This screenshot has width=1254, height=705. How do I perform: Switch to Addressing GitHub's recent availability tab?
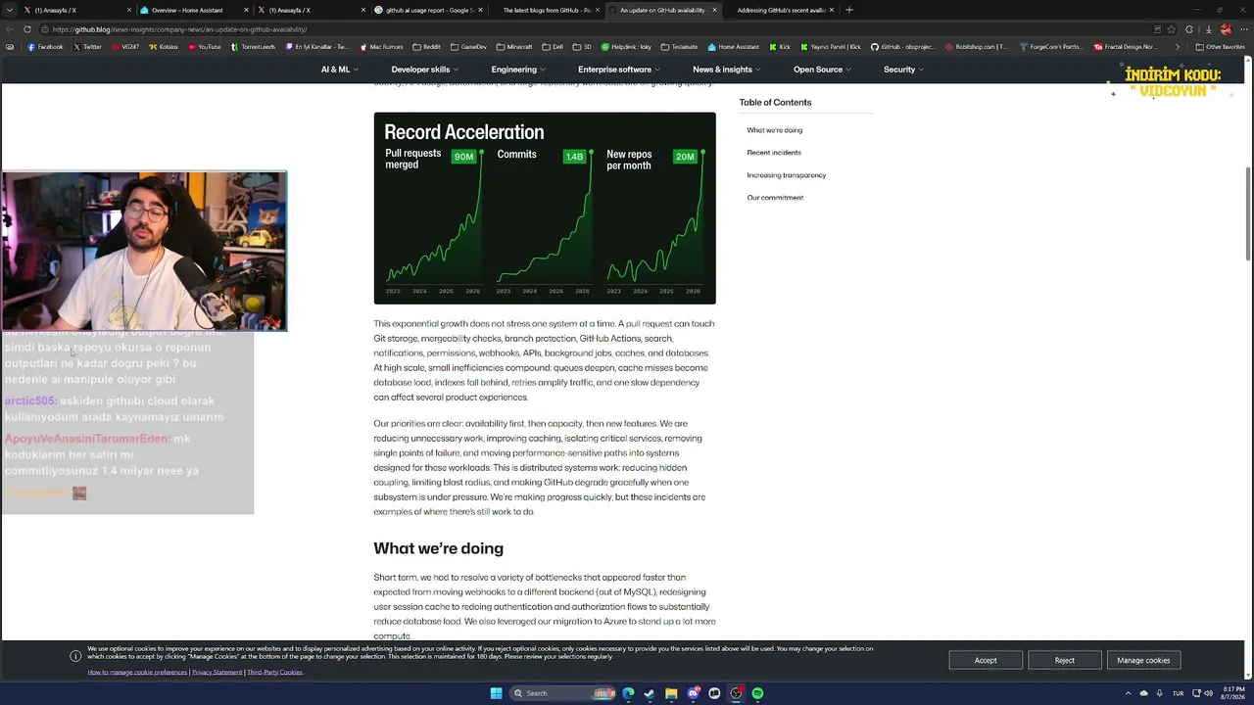coord(779,10)
